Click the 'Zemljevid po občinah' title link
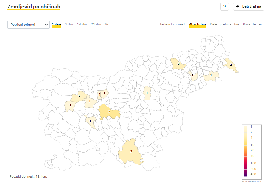The width and height of the screenshot is (271, 189). click(34, 7)
